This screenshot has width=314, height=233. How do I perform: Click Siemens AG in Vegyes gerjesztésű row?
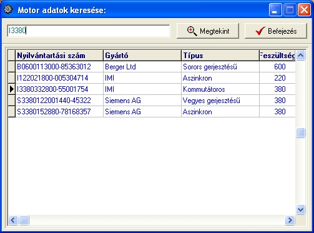pyautogui.click(x=142, y=101)
